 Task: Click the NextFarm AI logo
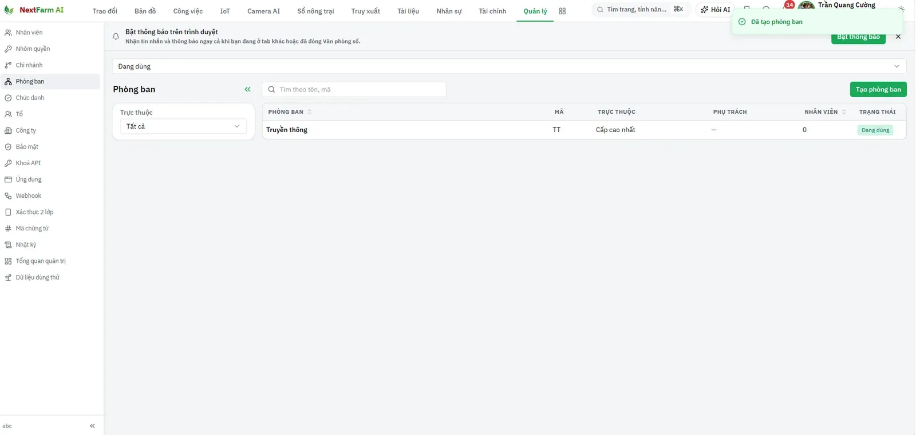coord(34,10)
